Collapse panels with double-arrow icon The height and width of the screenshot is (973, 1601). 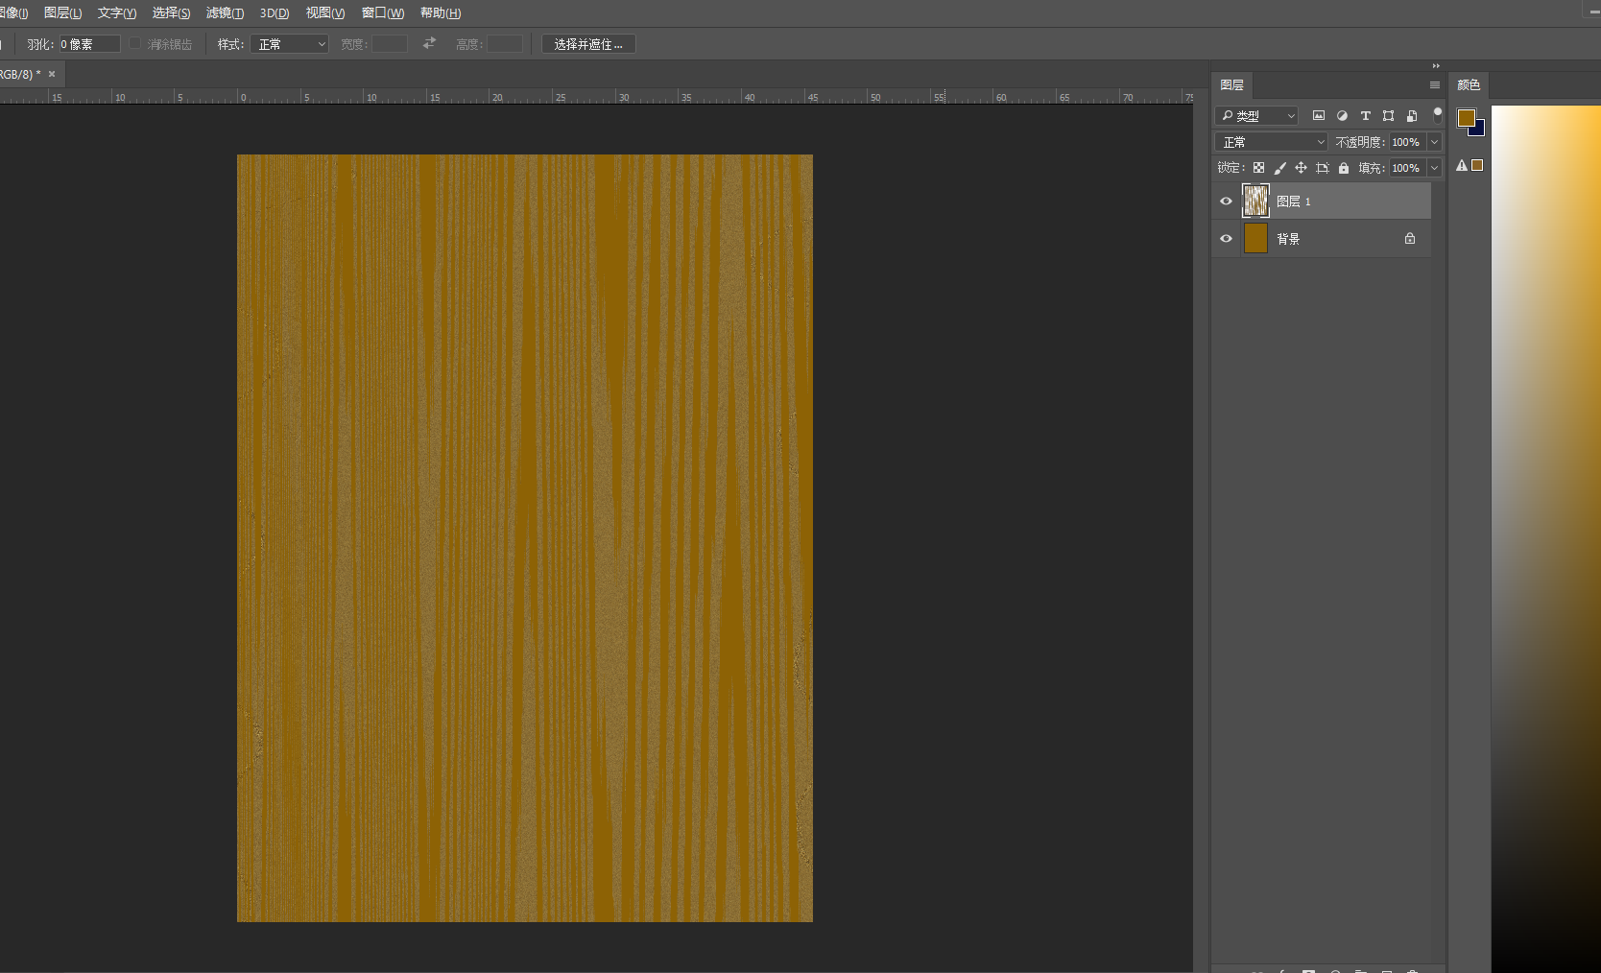click(1436, 65)
